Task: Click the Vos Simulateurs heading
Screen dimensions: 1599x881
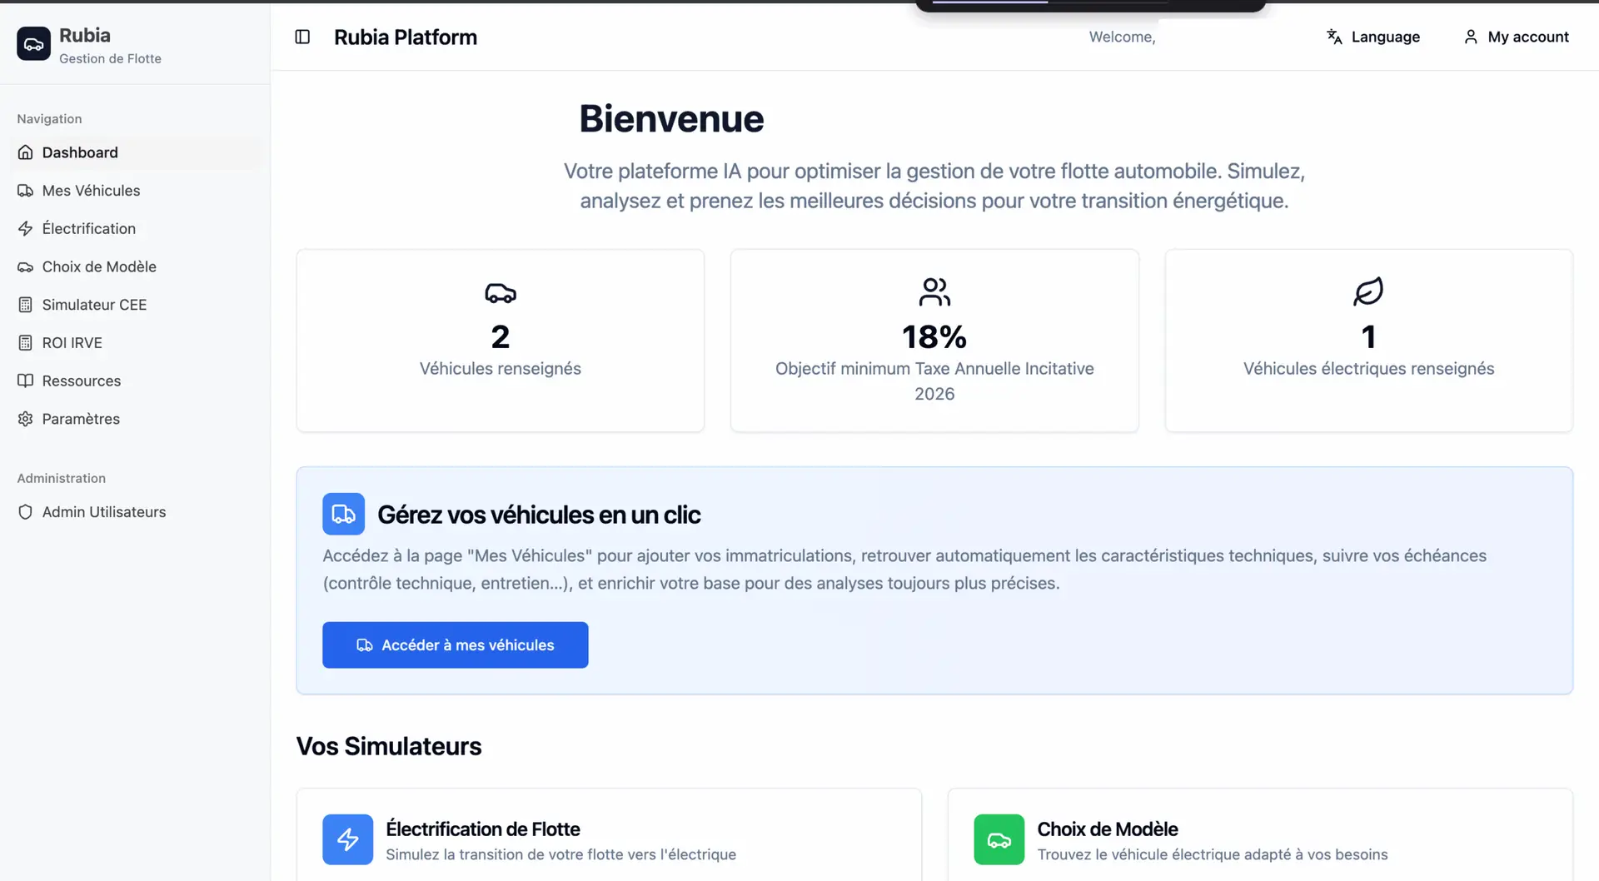Action: tap(389, 746)
